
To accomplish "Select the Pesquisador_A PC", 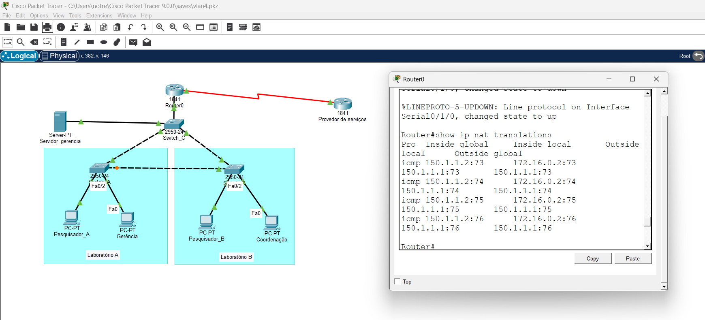I will pyautogui.click(x=72, y=218).
